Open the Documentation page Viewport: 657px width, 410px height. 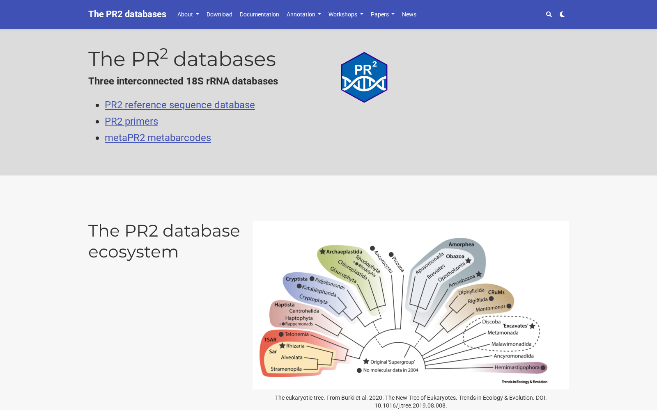point(260,14)
